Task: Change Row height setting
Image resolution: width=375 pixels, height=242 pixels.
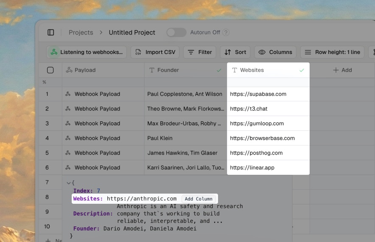Action: 332,52
